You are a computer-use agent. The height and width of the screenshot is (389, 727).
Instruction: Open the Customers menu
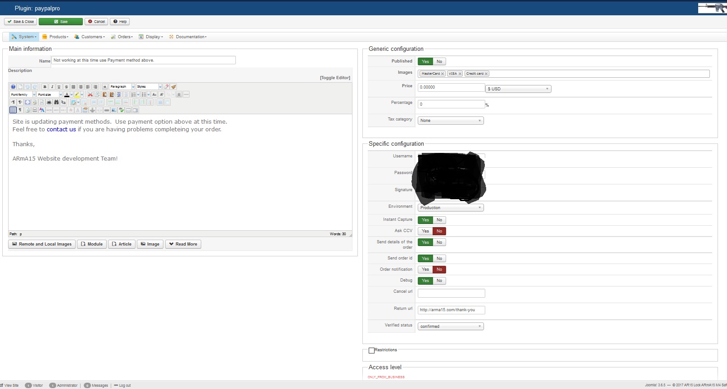click(90, 37)
